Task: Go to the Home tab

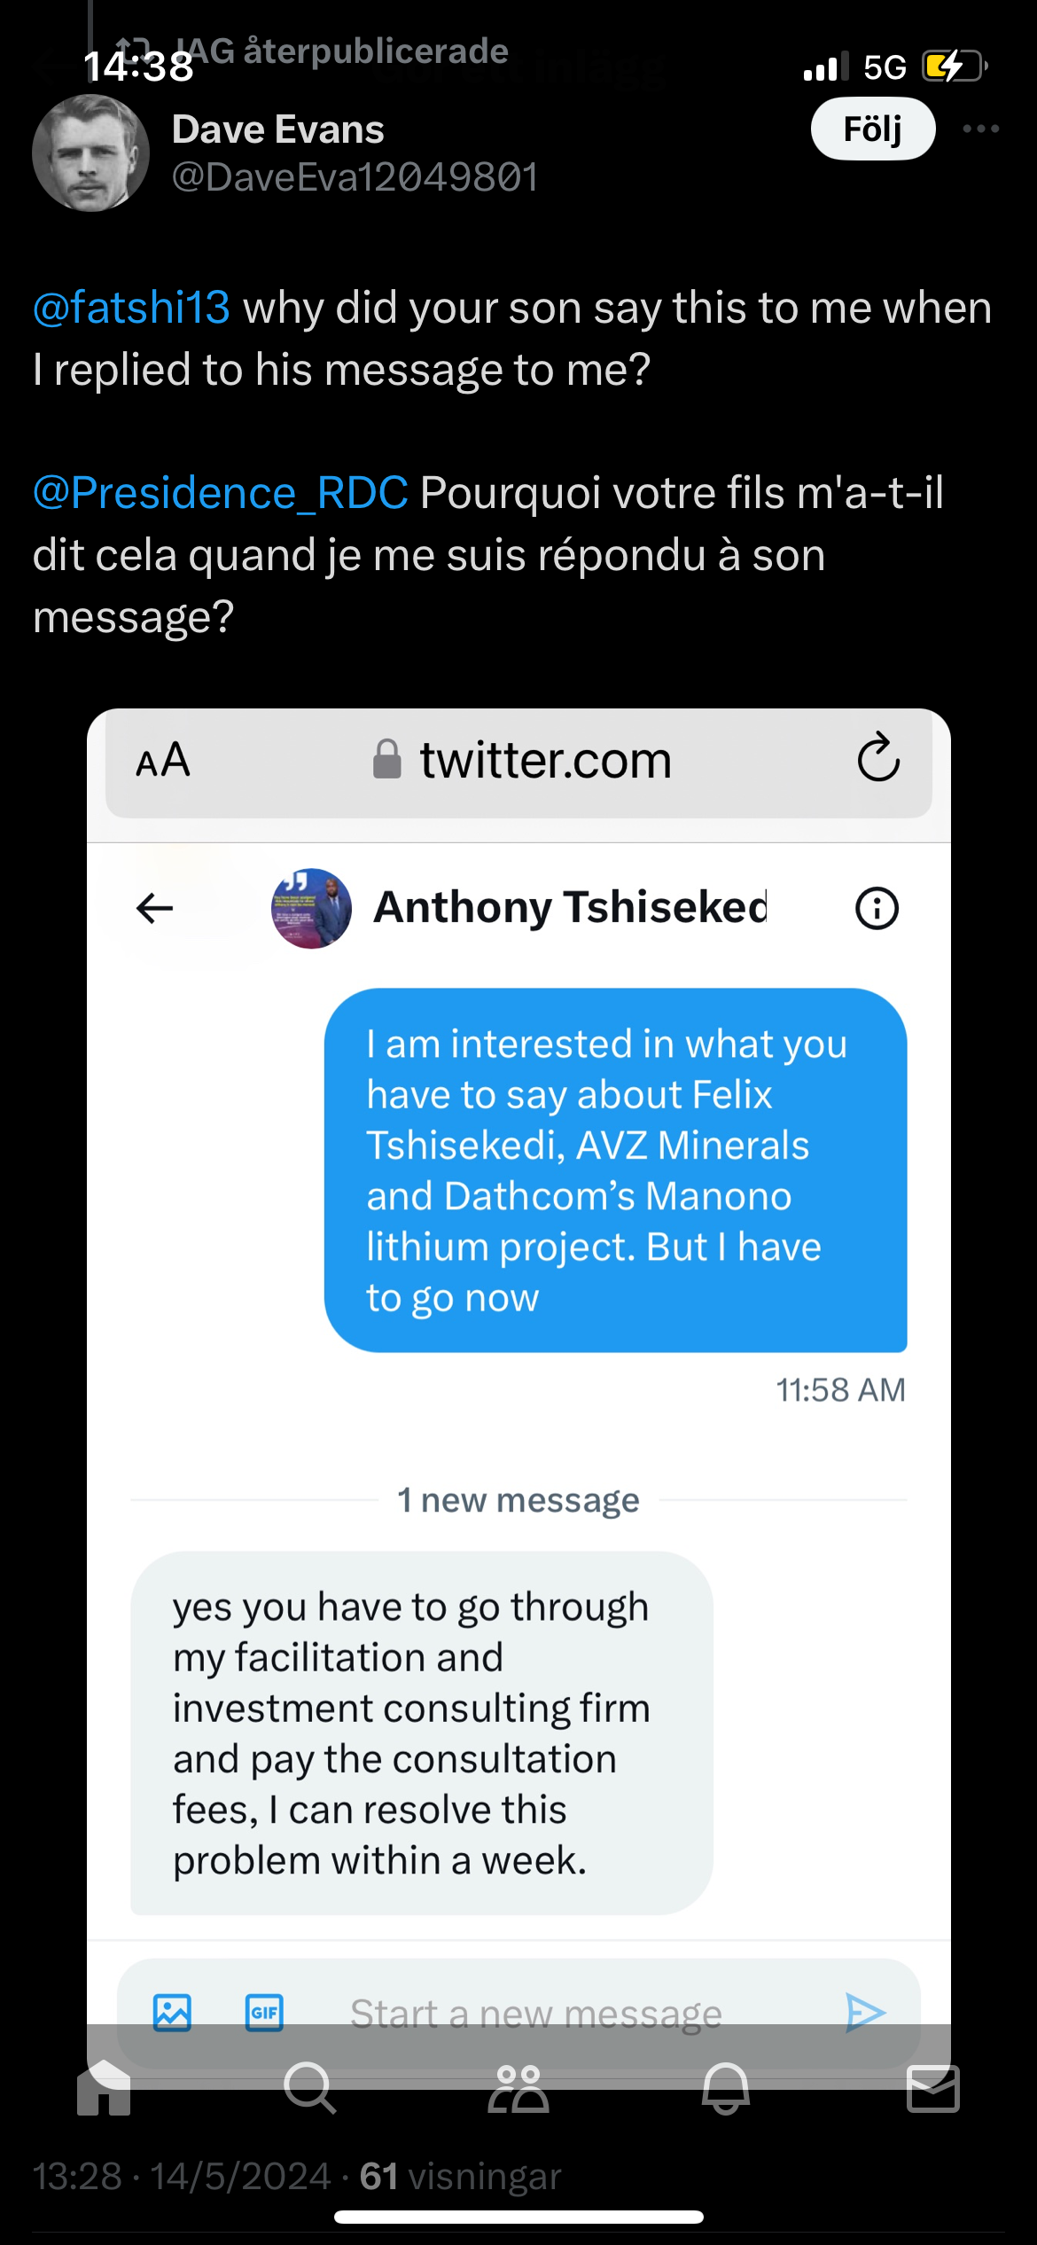Action: [104, 2087]
